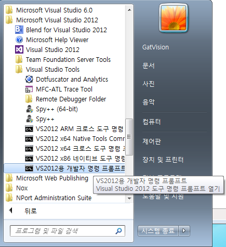Open 장치 및 프린터 (Devices and Printers)
The width and height of the screenshot is (226, 247).
pyautogui.click(x=163, y=160)
